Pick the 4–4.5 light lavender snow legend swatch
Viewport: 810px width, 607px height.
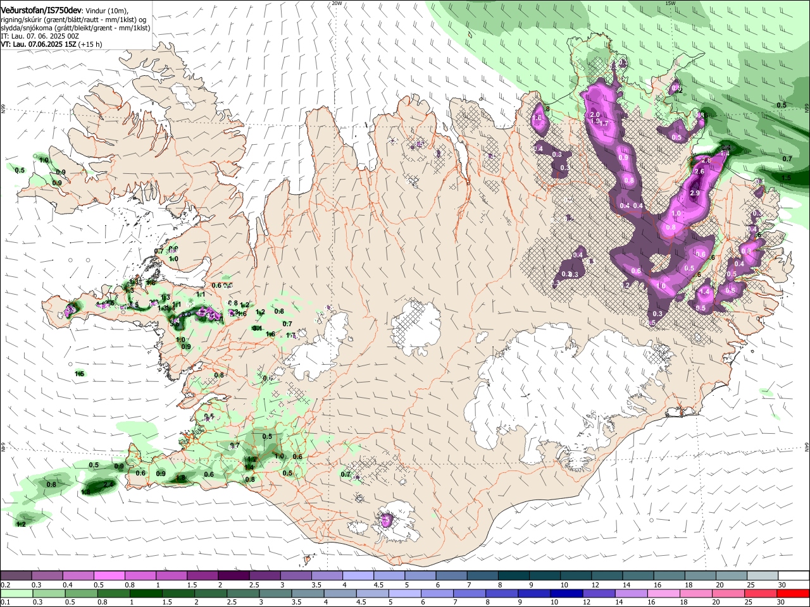pos(358,576)
